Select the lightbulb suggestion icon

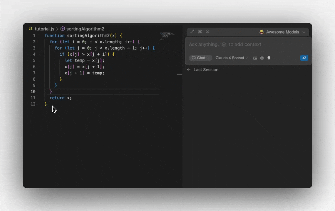(x=269, y=58)
